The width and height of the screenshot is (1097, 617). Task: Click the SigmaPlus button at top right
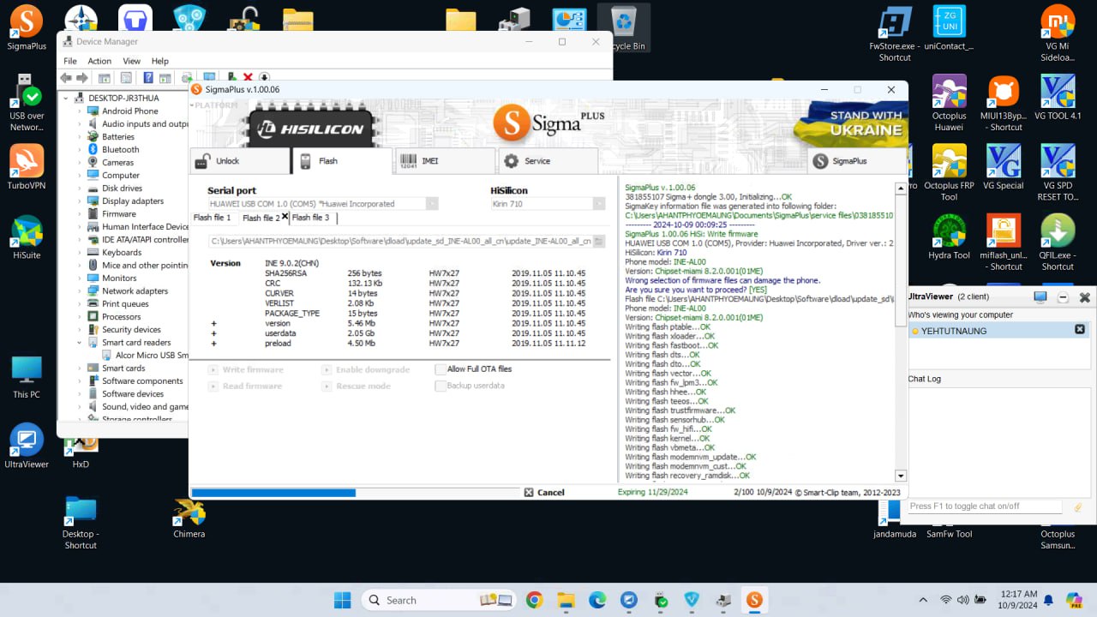pyautogui.click(x=856, y=161)
